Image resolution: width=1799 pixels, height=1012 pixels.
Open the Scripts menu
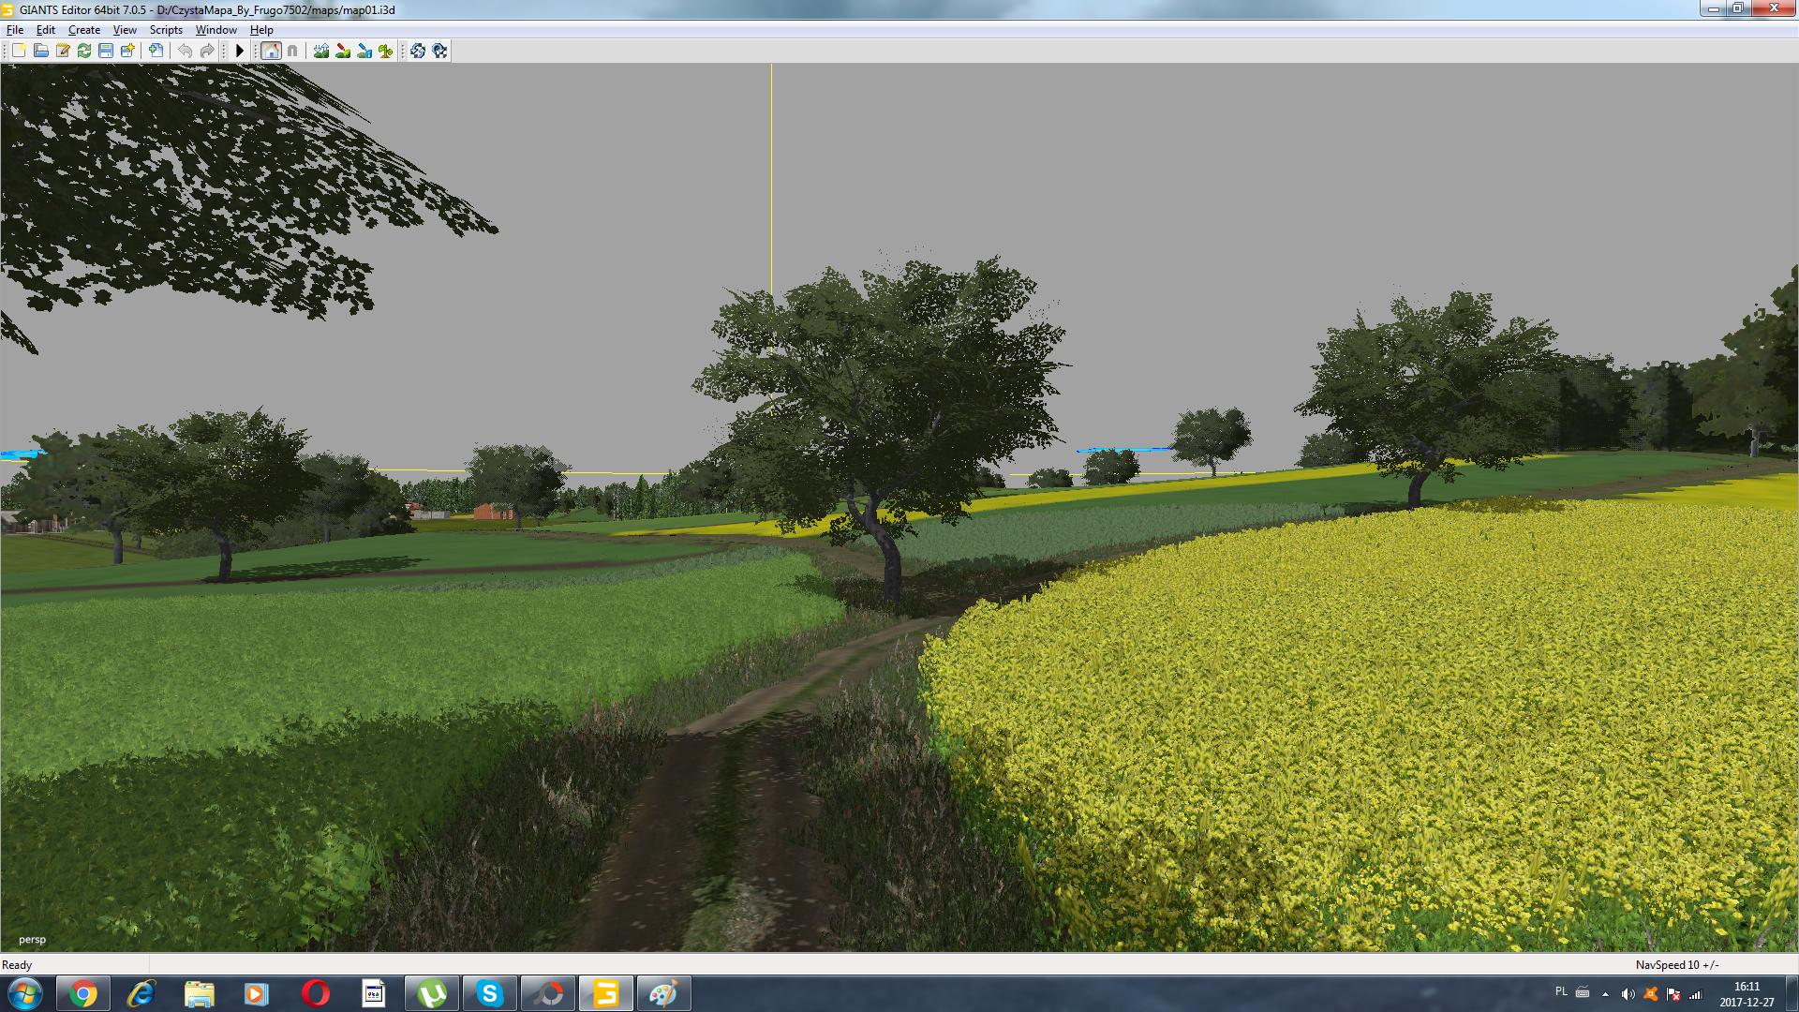pos(166,30)
